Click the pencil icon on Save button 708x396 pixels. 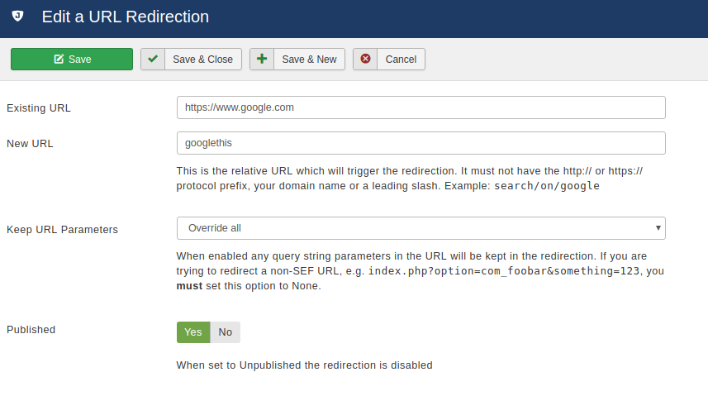coord(59,60)
